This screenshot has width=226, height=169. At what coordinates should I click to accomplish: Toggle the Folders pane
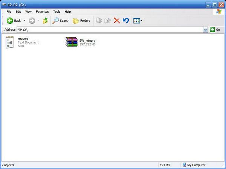coord(82,21)
